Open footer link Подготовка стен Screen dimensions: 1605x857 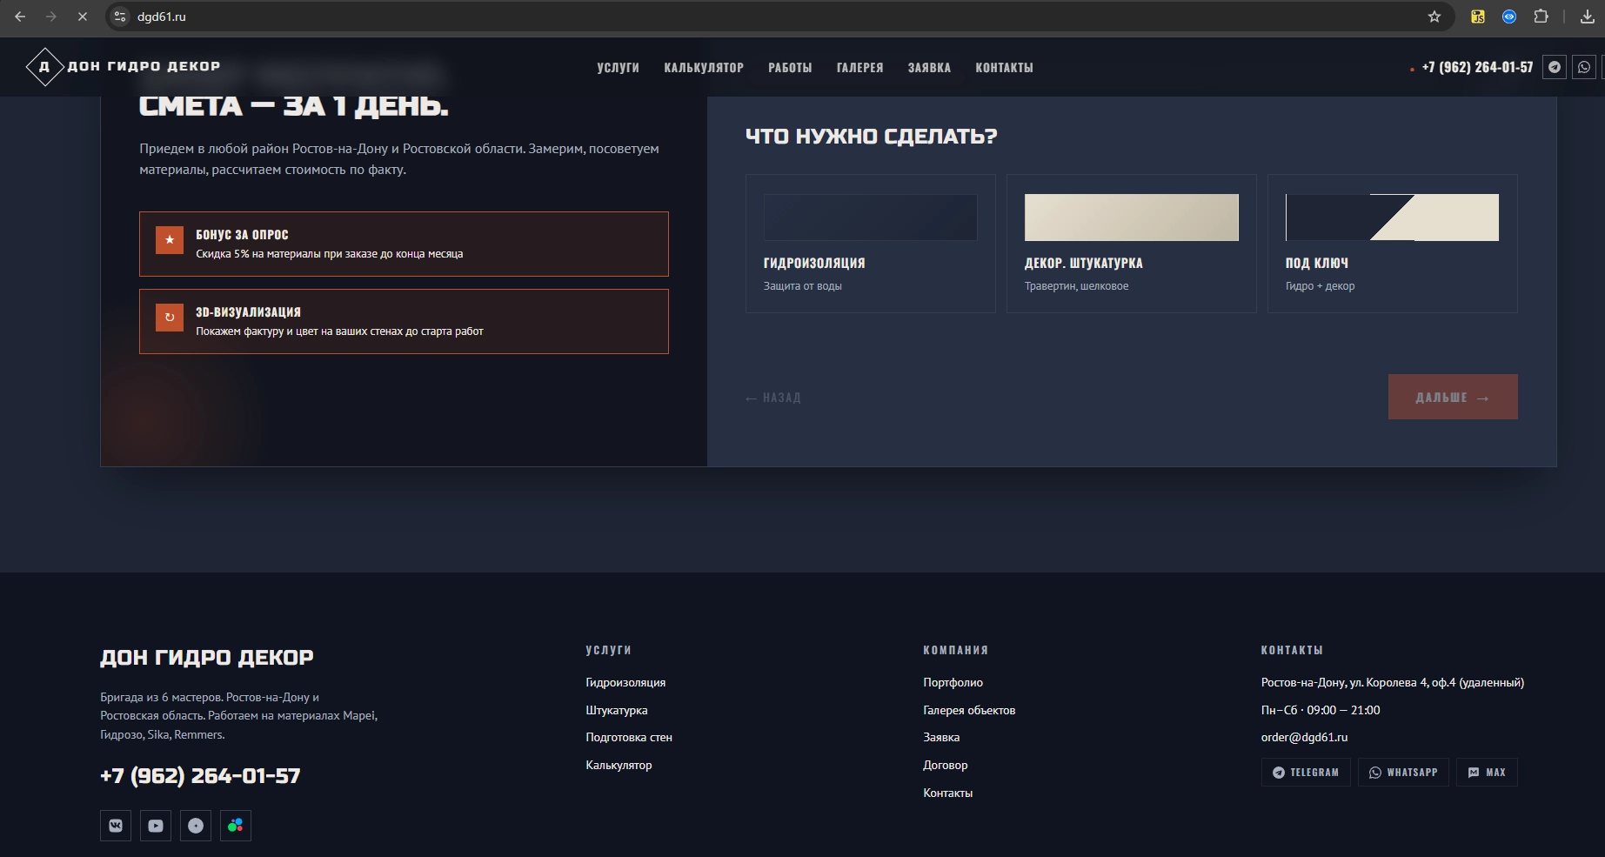(629, 738)
